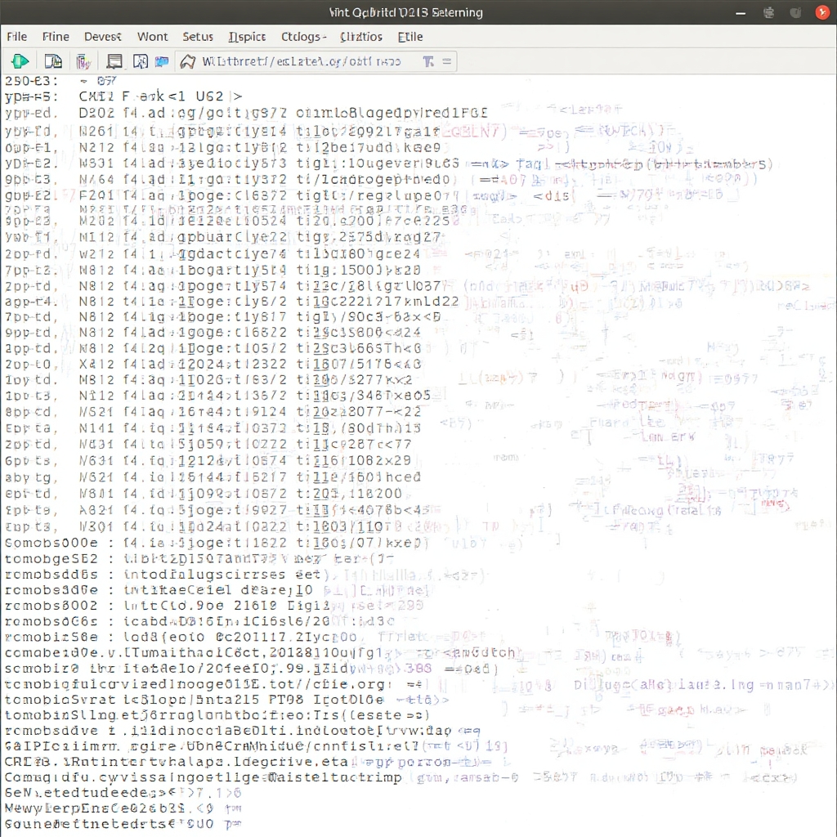Click the small blue toolbar icon
This screenshot has height=837, width=837.
161,61
